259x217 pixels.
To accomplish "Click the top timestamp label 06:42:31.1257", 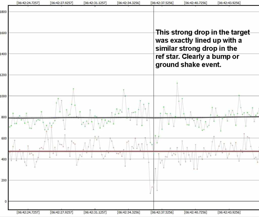I will (95, 3).
